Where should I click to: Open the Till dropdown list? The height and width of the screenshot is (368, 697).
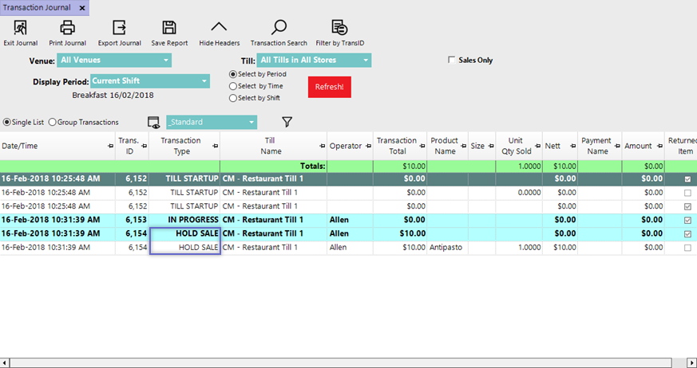pos(366,61)
